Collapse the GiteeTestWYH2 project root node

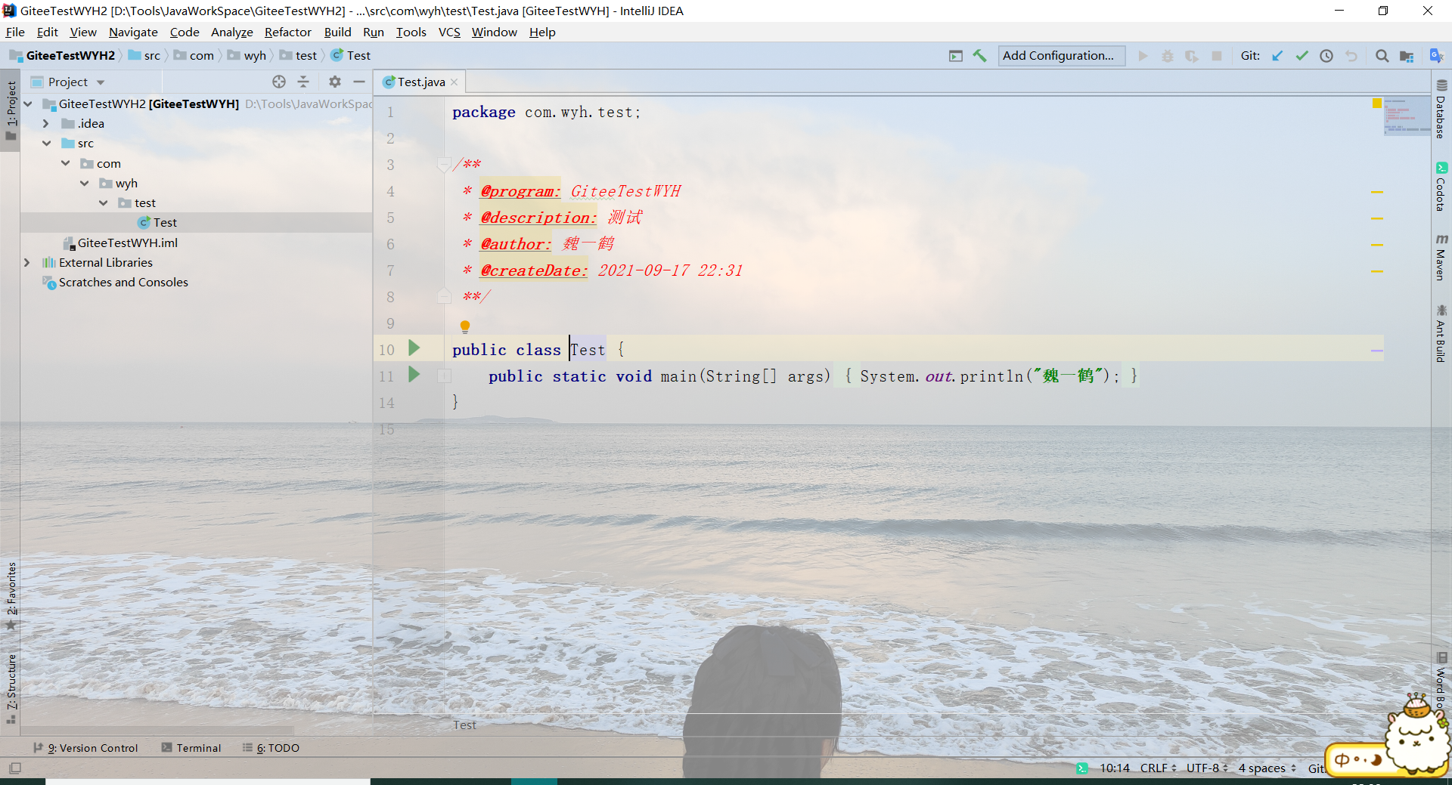click(28, 104)
